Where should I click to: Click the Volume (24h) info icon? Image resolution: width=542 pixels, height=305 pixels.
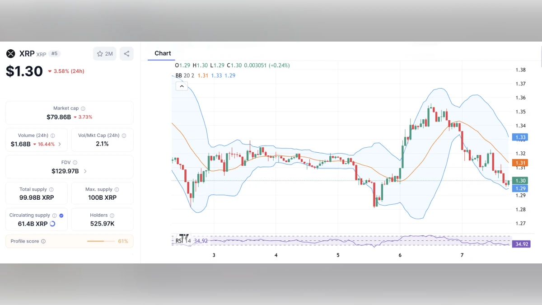click(53, 135)
